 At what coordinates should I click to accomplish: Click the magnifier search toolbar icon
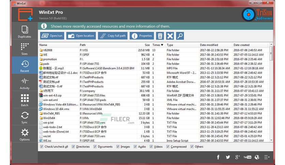click(180, 36)
